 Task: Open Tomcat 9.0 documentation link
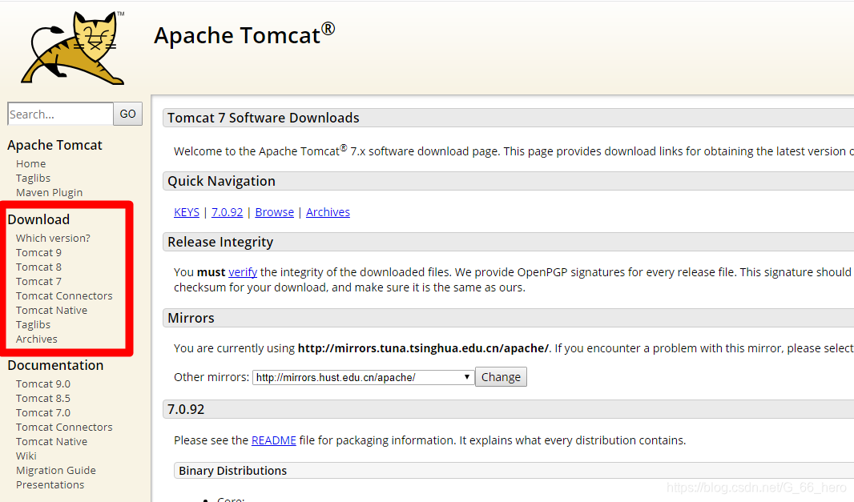pyautogui.click(x=43, y=384)
